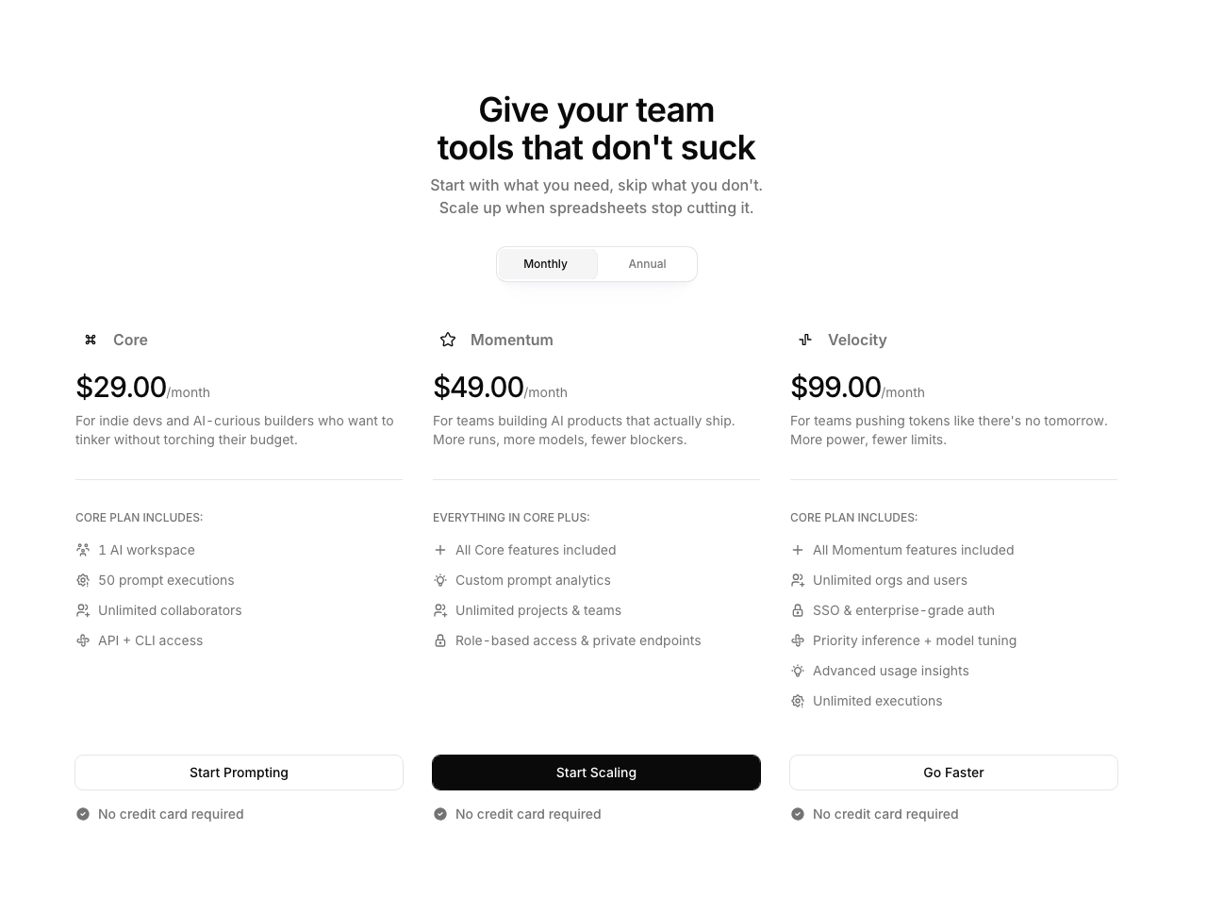Click the Go Faster button
This screenshot has width=1207, height=914.
coord(953,772)
